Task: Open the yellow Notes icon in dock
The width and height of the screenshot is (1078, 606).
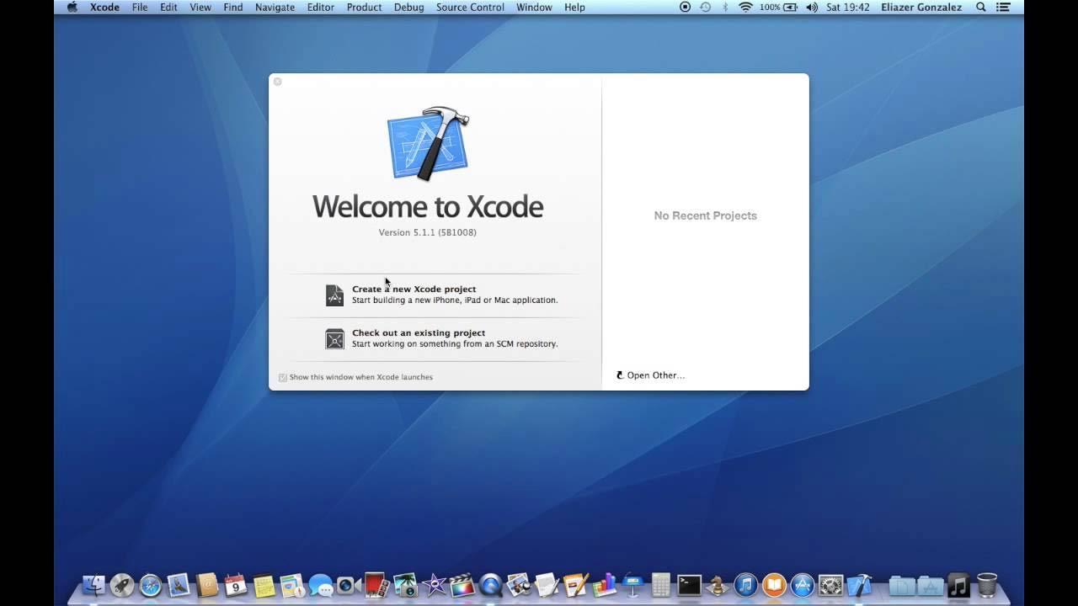Action: pos(264,585)
